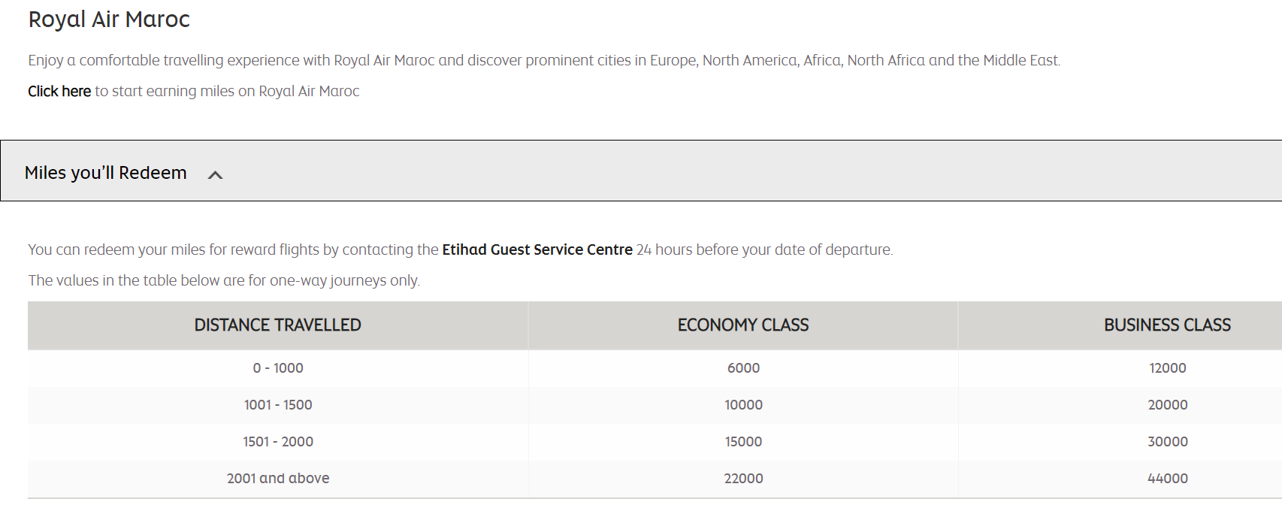Open the "Click here" earning miles link

pyautogui.click(x=59, y=91)
